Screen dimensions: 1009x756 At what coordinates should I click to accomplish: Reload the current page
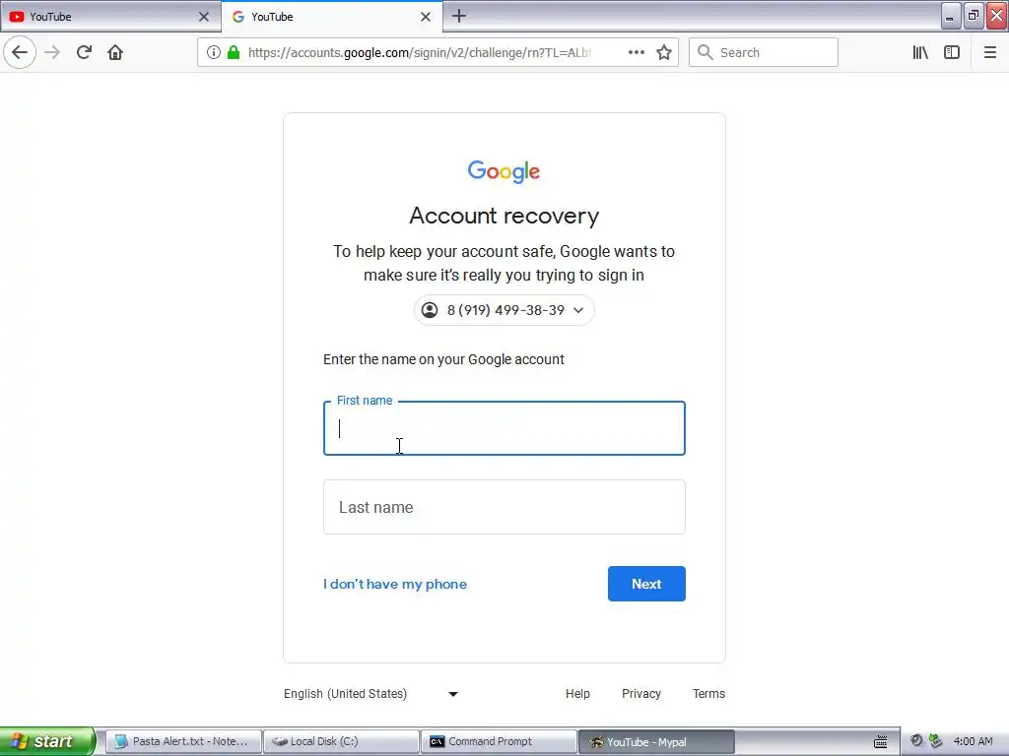point(84,52)
